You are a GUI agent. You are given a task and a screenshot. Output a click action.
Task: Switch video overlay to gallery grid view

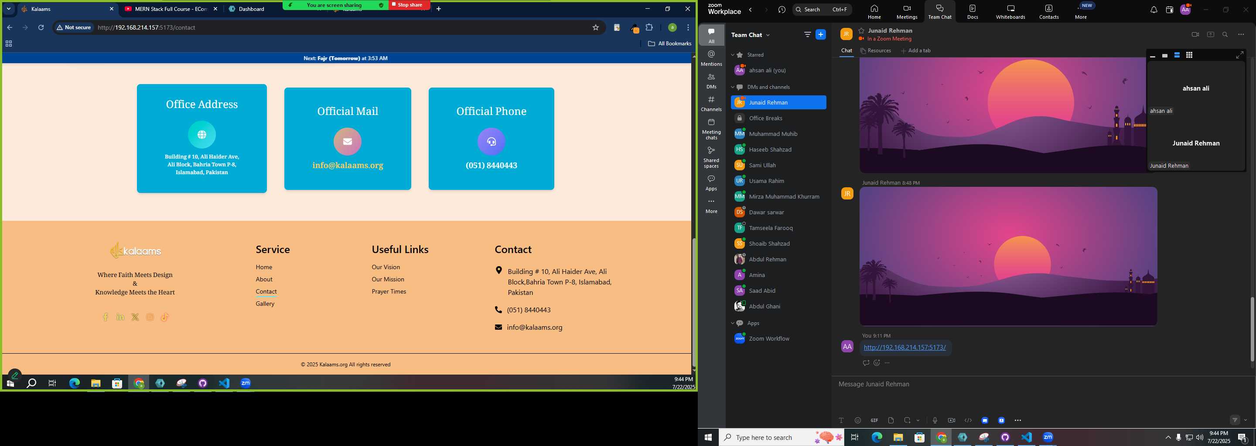point(1189,55)
